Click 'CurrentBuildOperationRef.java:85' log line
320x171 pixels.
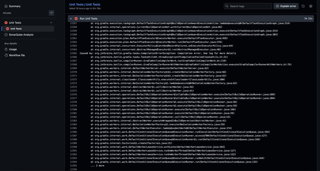tap(156, 27)
